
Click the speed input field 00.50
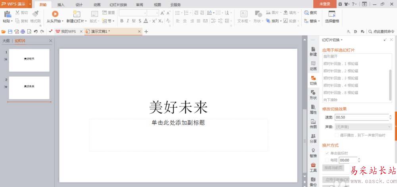click(362, 117)
